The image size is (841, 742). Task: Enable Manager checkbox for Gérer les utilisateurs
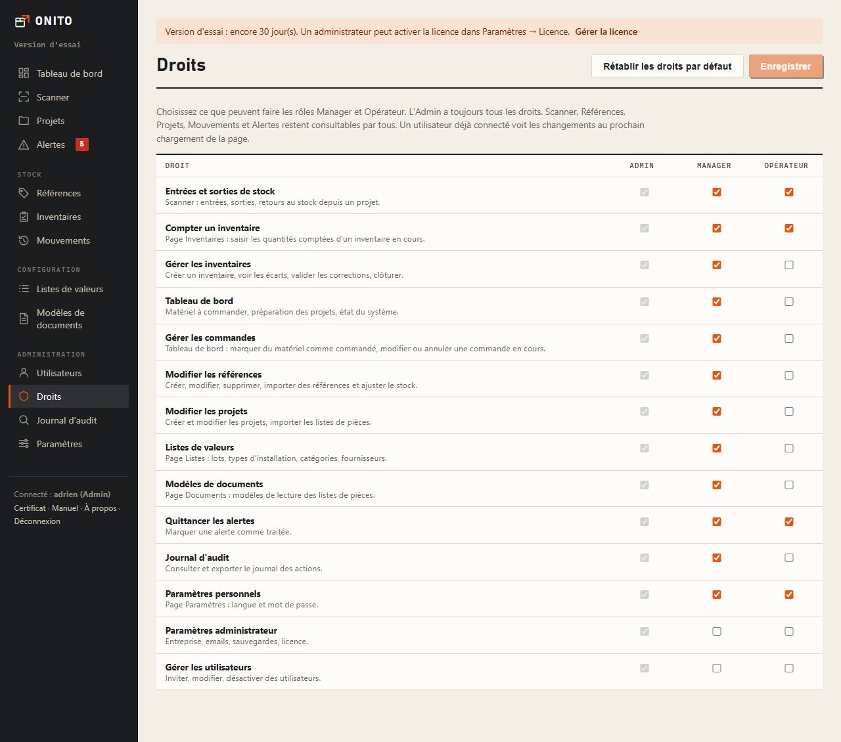(717, 668)
